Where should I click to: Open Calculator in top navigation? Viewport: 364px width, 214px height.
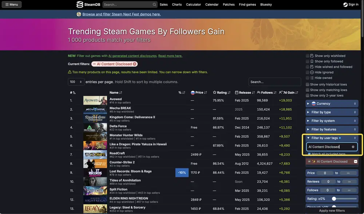[194, 5]
